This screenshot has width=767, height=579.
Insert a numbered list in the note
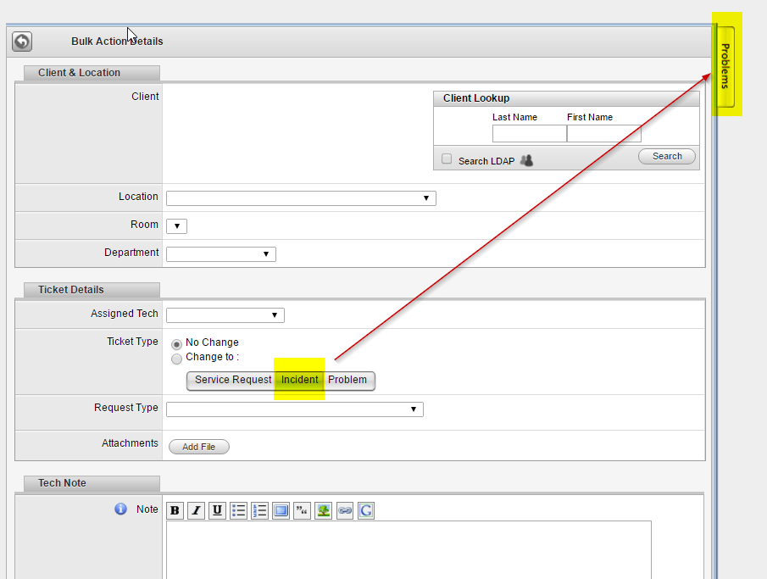click(x=259, y=510)
